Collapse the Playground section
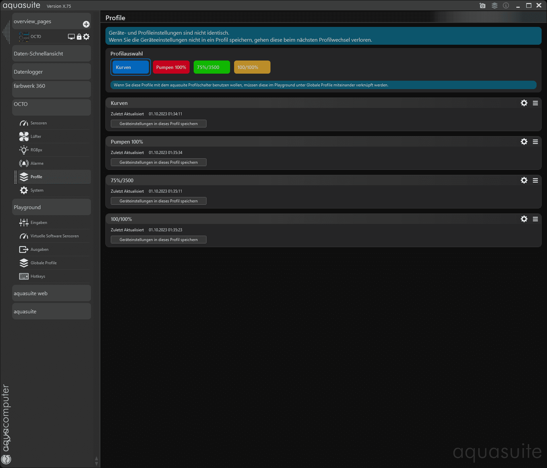Image resolution: width=547 pixels, height=468 pixels. pos(52,207)
